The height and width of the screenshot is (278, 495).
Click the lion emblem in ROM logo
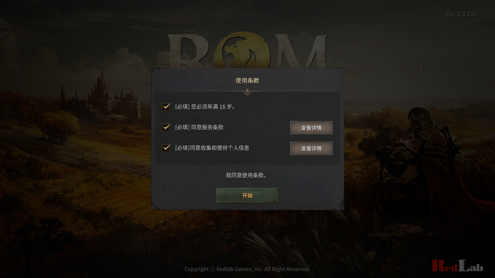tap(242, 50)
